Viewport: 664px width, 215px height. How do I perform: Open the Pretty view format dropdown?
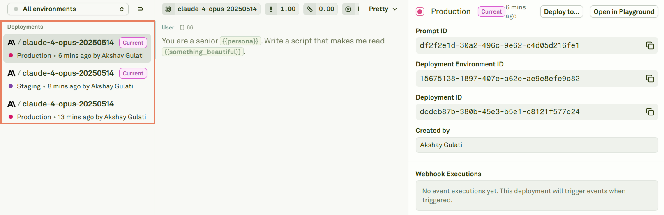point(383,9)
